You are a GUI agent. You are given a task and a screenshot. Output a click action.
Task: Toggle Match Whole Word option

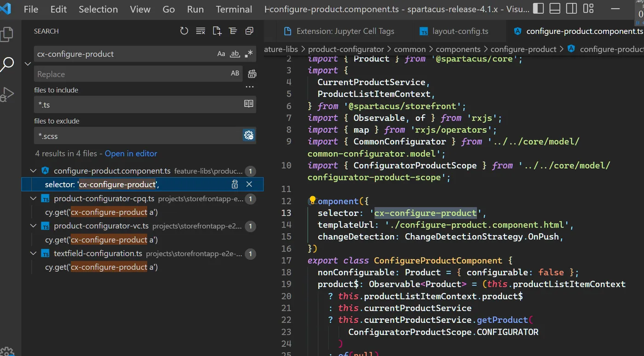point(235,54)
